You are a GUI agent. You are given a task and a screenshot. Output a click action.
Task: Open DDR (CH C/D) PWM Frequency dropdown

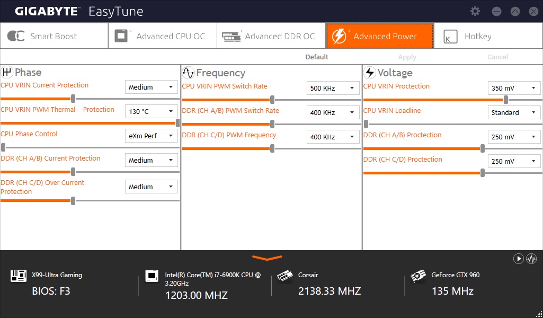tap(333, 137)
